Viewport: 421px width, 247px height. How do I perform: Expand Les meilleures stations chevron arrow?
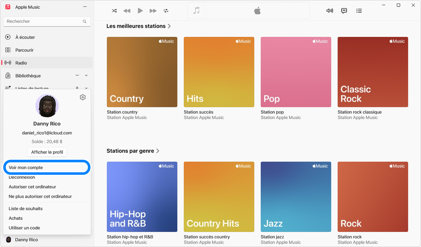click(x=169, y=26)
